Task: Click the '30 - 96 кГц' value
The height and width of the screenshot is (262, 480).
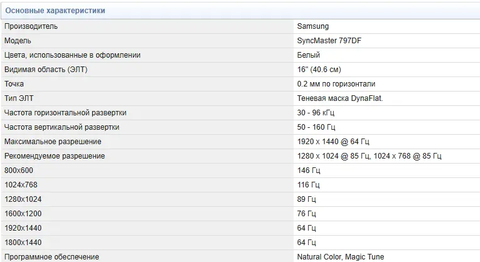Action: pyautogui.click(x=316, y=113)
